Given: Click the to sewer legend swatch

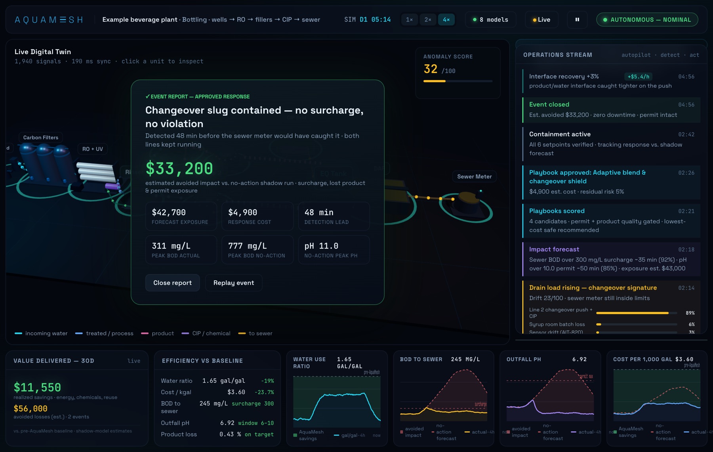Looking at the screenshot, I should [242, 333].
